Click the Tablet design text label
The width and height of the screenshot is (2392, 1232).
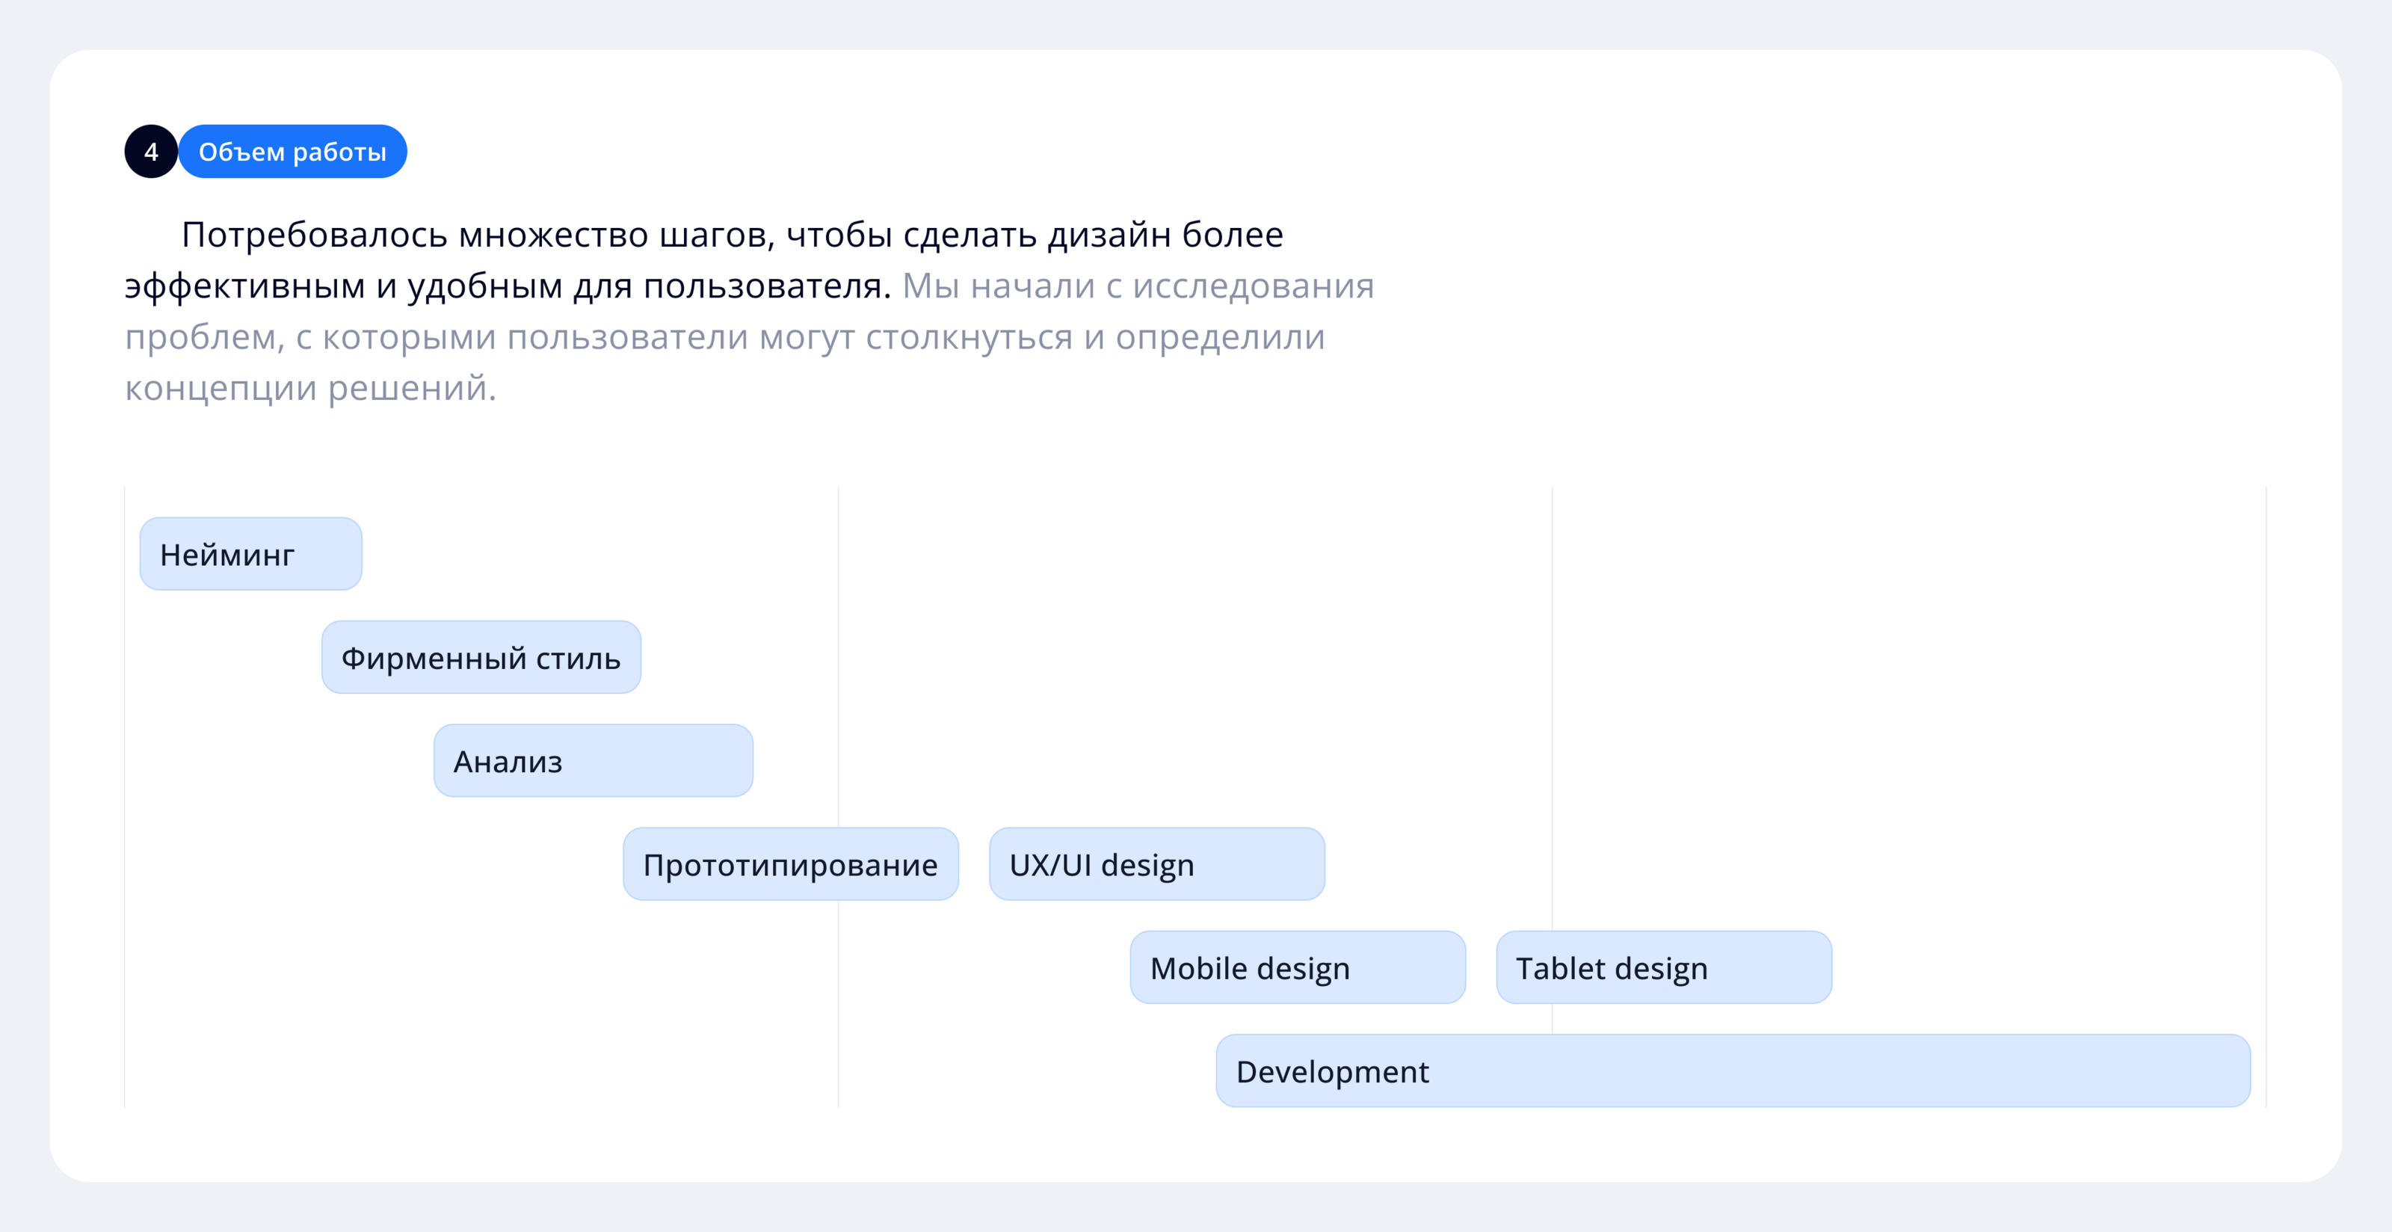[x=1611, y=968]
